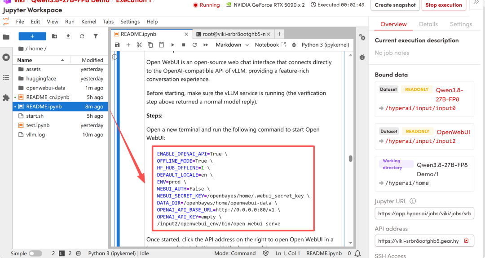Screen dimensions: 485x258
Task: Restart kernel and run all cells
Action: tap(206, 45)
